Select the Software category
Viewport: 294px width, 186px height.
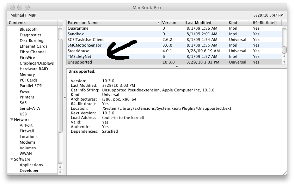22,159
